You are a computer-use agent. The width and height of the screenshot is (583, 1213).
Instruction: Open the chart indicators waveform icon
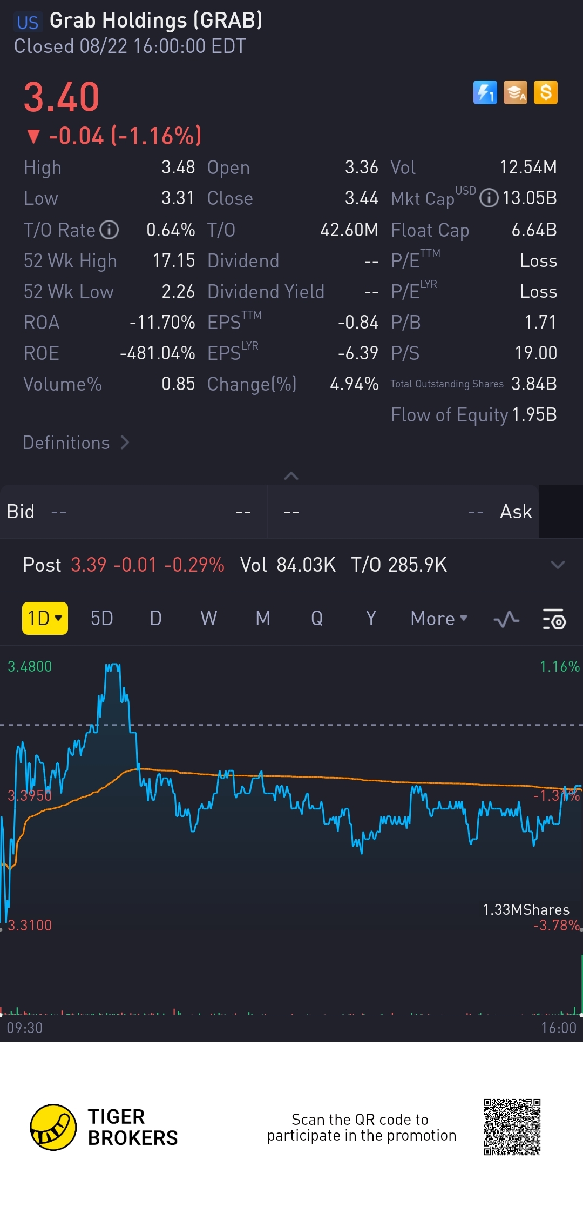point(506,619)
